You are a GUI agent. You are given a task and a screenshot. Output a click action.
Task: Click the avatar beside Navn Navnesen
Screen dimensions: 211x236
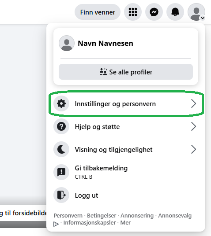click(67, 43)
